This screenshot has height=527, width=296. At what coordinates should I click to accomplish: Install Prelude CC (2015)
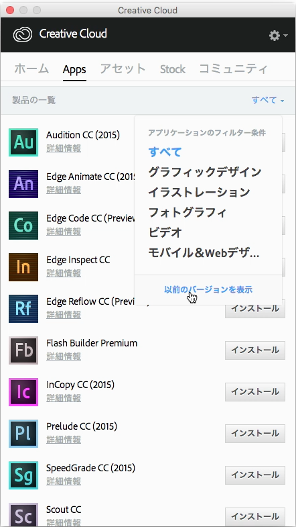click(x=255, y=434)
